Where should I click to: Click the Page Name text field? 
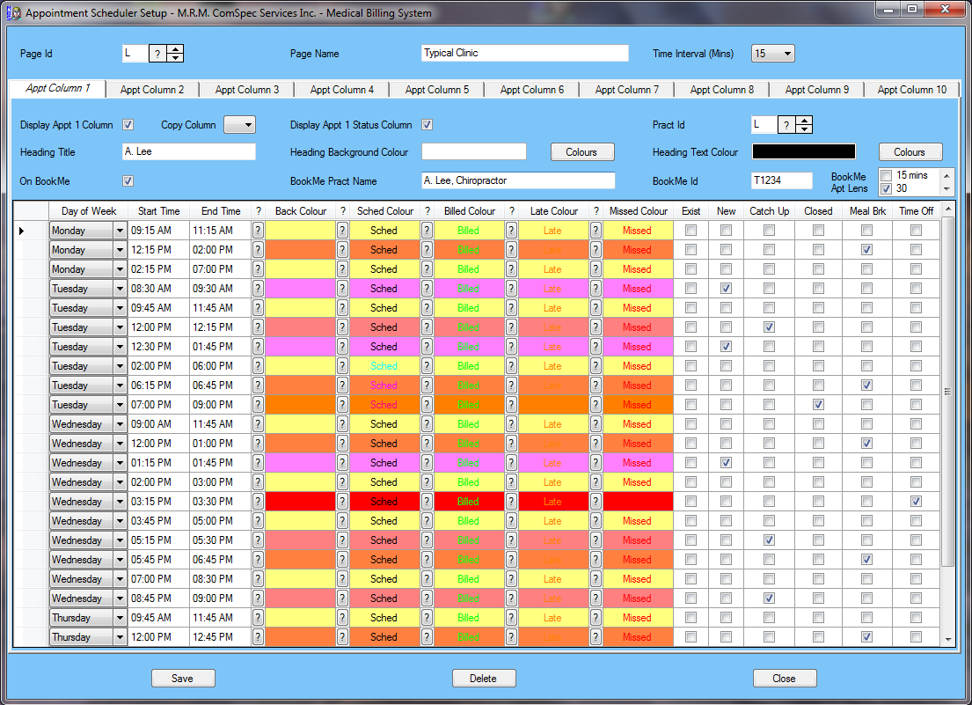[x=525, y=54]
